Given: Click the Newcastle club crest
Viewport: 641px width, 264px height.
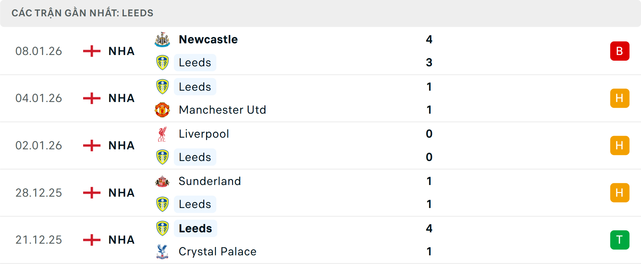Looking at the screenshot, I should point(162,39).
